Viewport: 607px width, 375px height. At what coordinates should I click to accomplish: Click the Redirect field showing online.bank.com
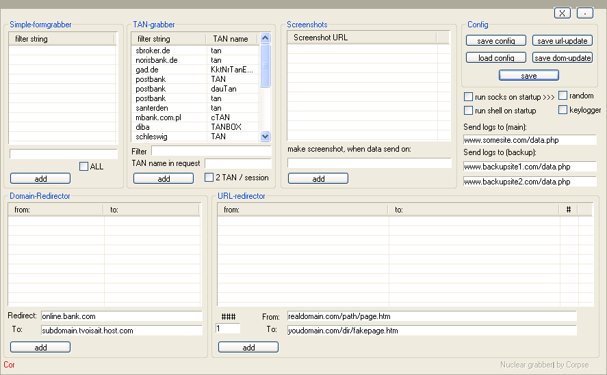121,316
